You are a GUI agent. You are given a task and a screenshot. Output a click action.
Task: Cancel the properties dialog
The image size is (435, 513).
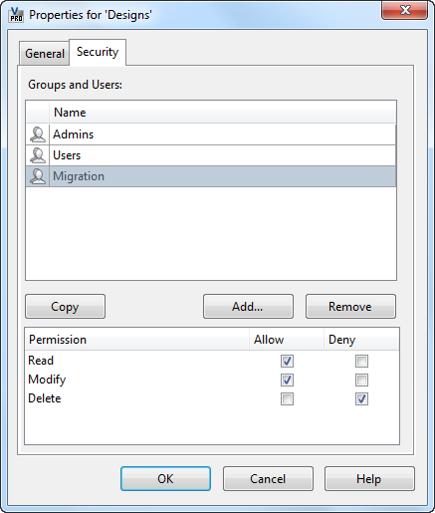(268, 479)
